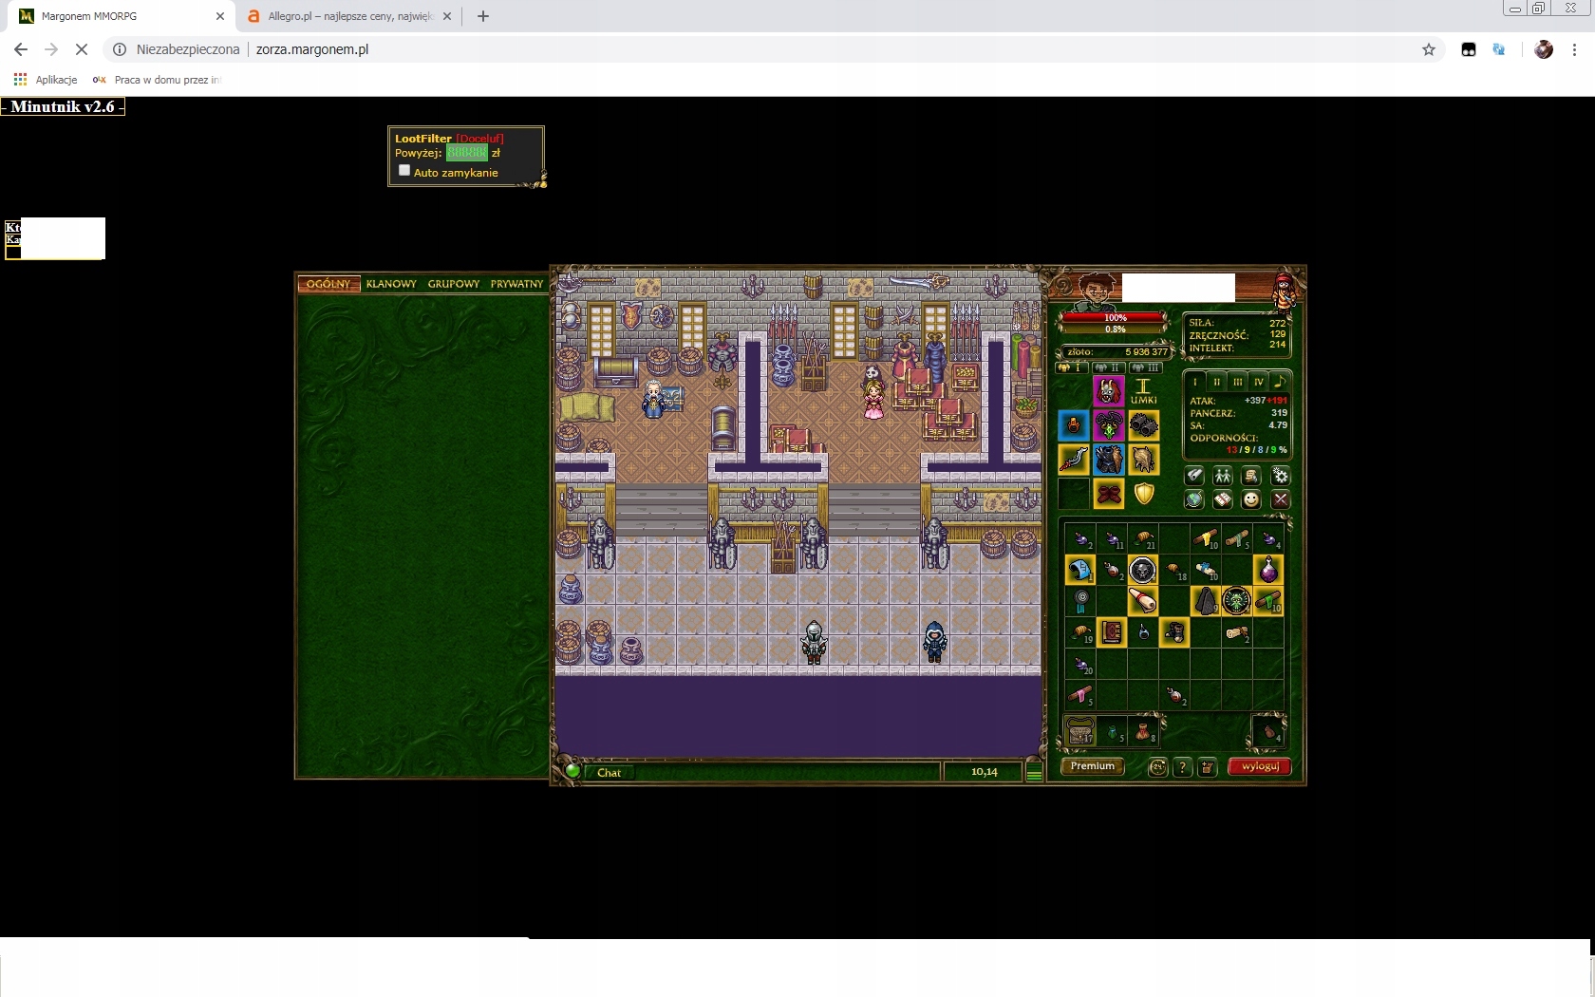Open the OGÓLNY chat tab

(328, 284)
